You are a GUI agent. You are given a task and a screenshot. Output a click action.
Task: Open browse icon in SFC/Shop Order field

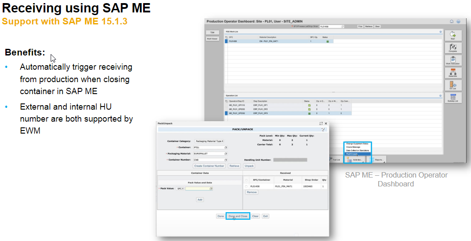(x=343, y=27)
